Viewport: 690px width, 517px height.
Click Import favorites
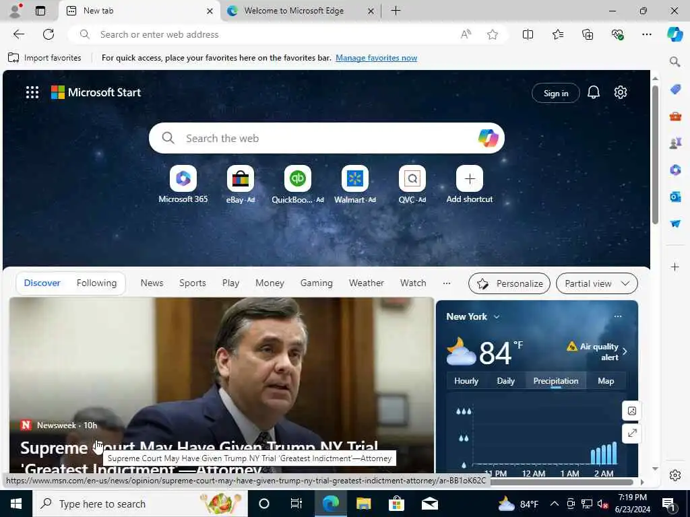(44, 58)
